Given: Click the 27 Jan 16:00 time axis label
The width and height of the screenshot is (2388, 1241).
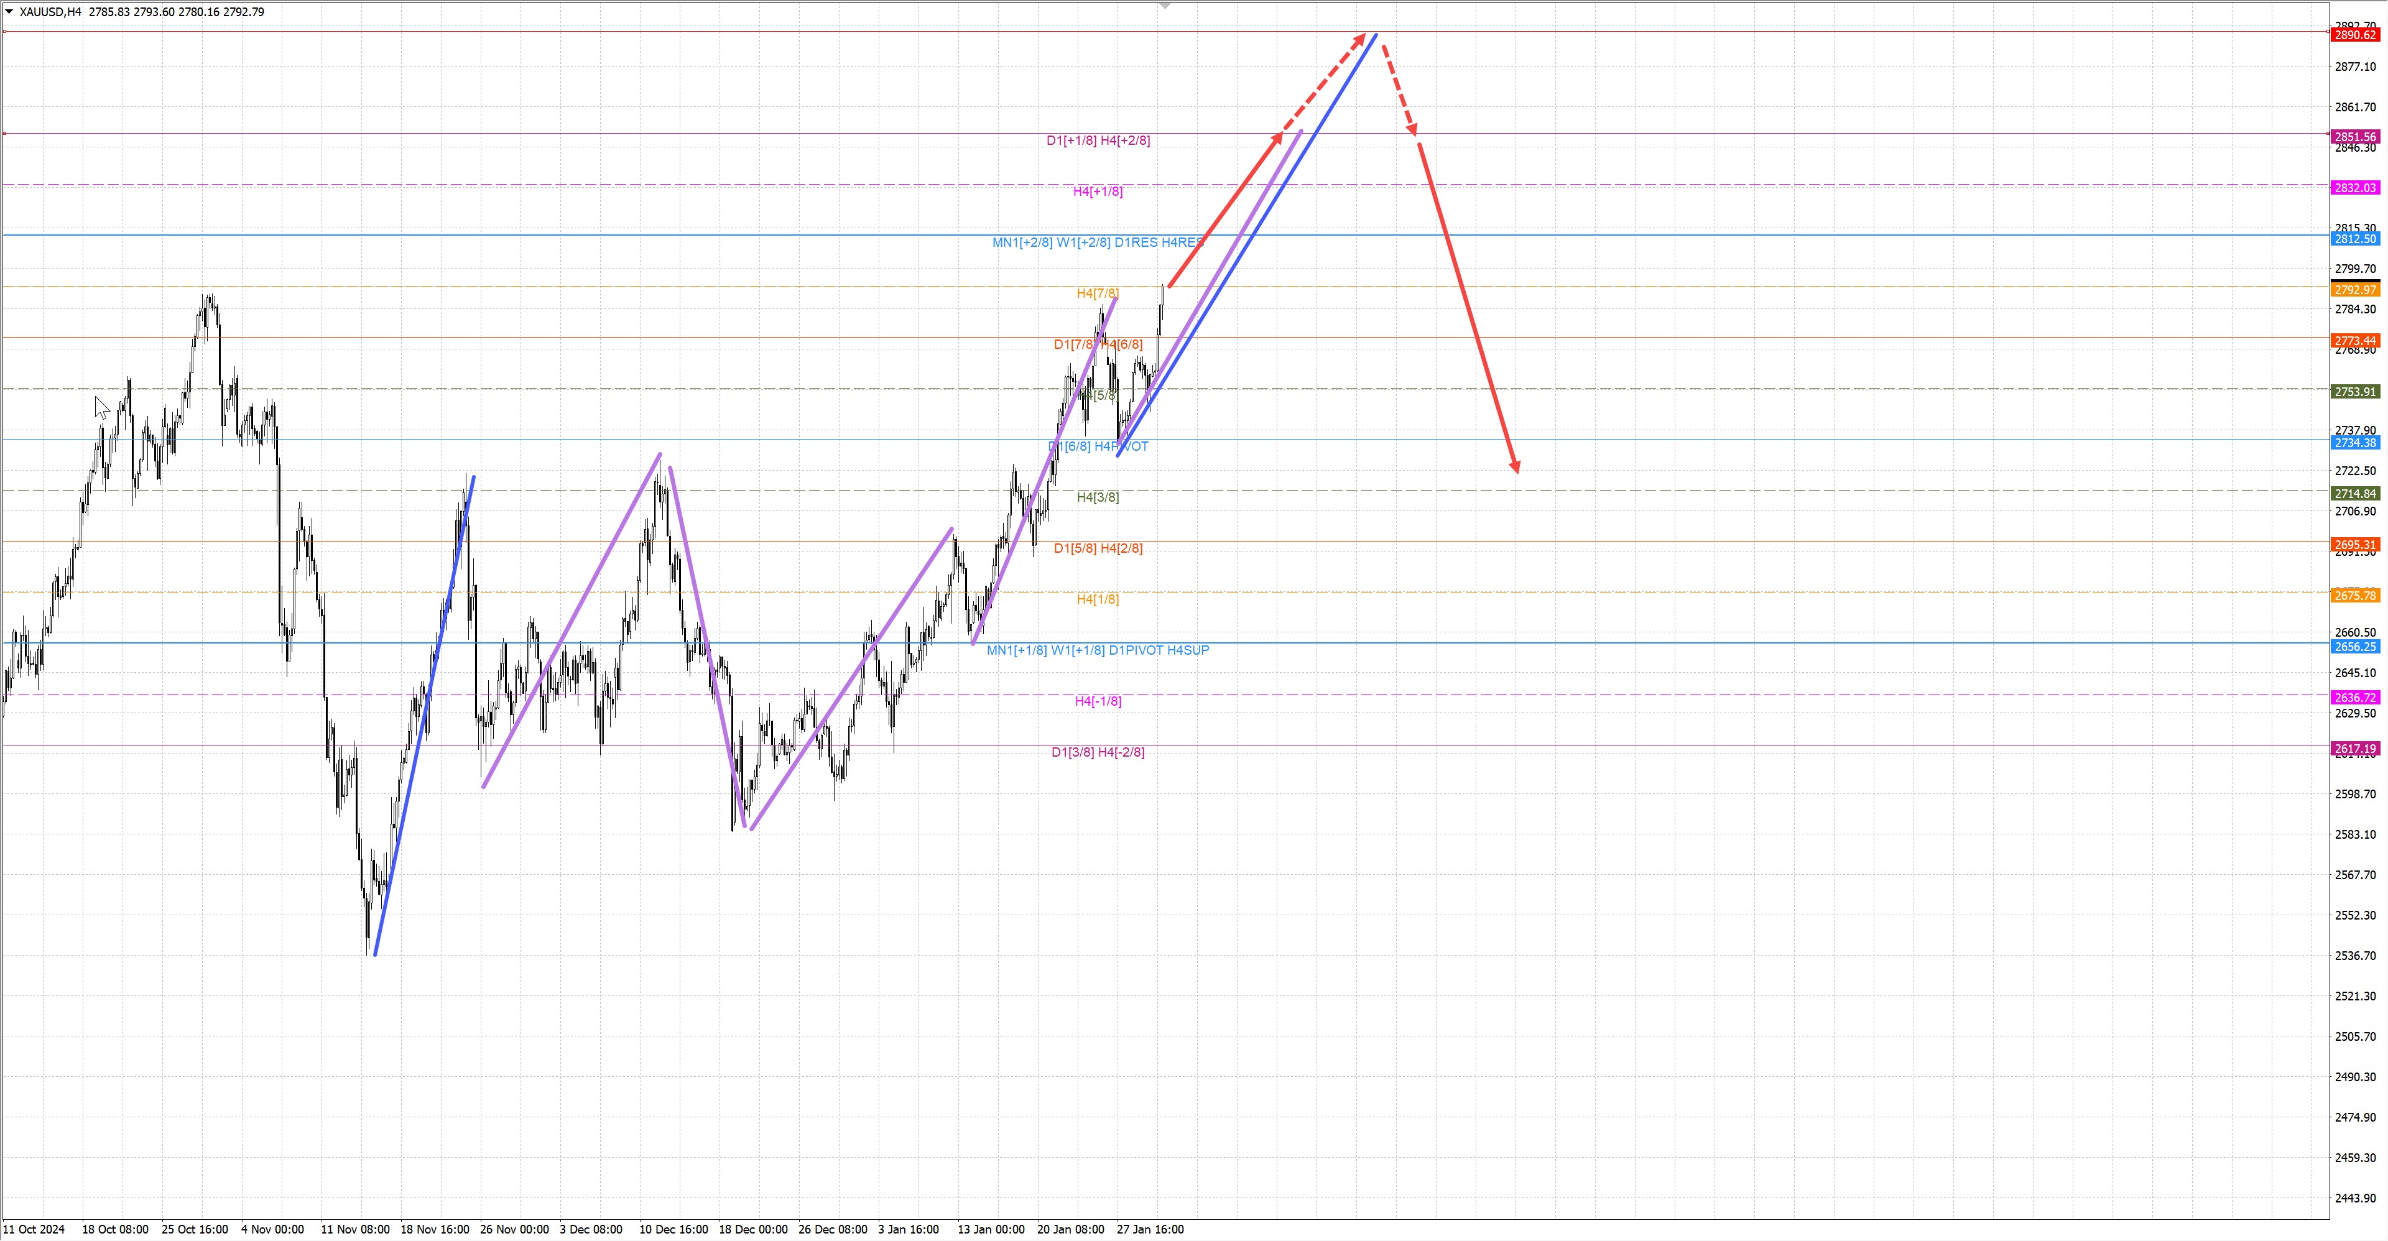Looking at the screenshot, I should coord(1149,1230).
